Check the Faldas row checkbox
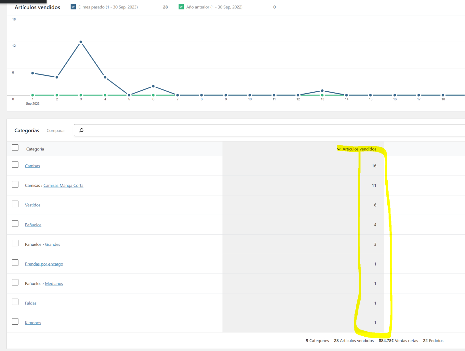 [15, 302]
